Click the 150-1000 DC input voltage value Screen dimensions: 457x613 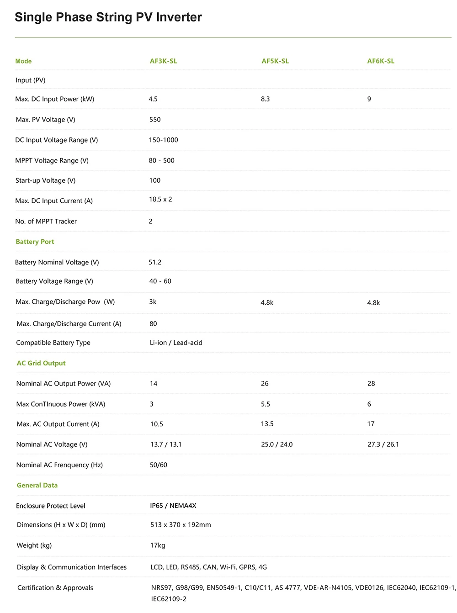(163, 140)
